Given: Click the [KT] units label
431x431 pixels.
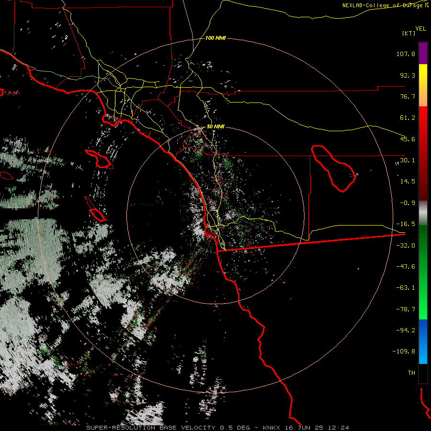Looking at the screenshot, I should 409,33.
